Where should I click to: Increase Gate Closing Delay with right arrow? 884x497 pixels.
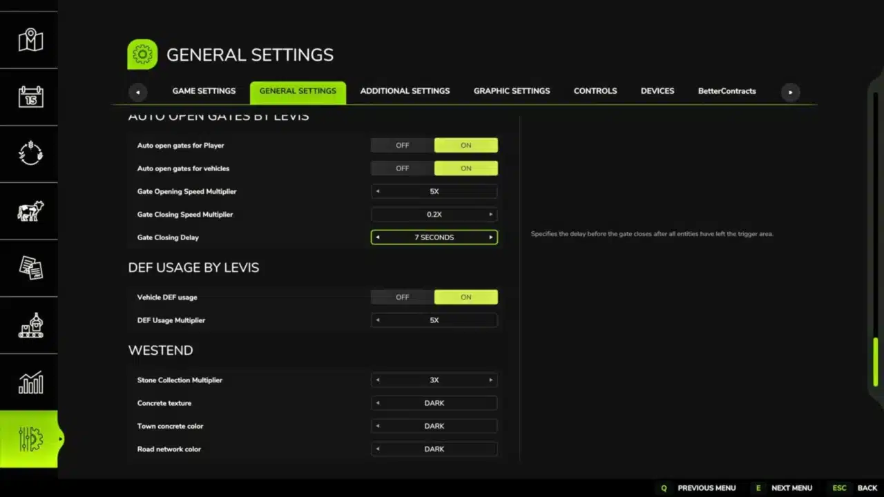[491, 237]
